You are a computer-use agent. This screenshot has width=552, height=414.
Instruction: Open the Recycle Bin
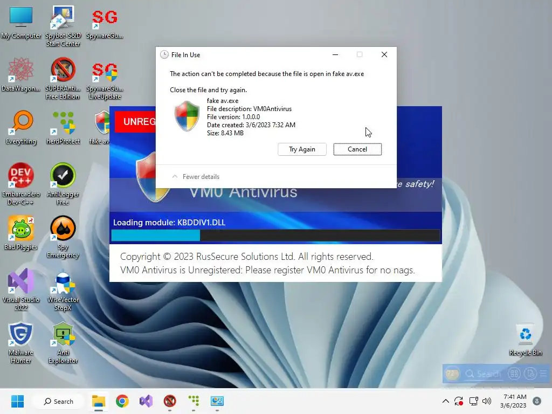pos(525,340)
